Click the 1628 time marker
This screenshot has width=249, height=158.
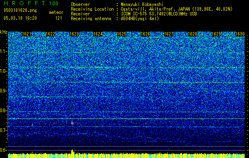pos(192,34)
